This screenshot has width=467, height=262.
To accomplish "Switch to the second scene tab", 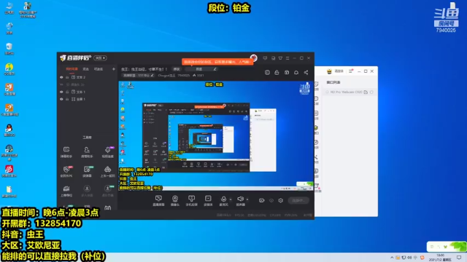I will pyautogui.click(x=86, y=69).
